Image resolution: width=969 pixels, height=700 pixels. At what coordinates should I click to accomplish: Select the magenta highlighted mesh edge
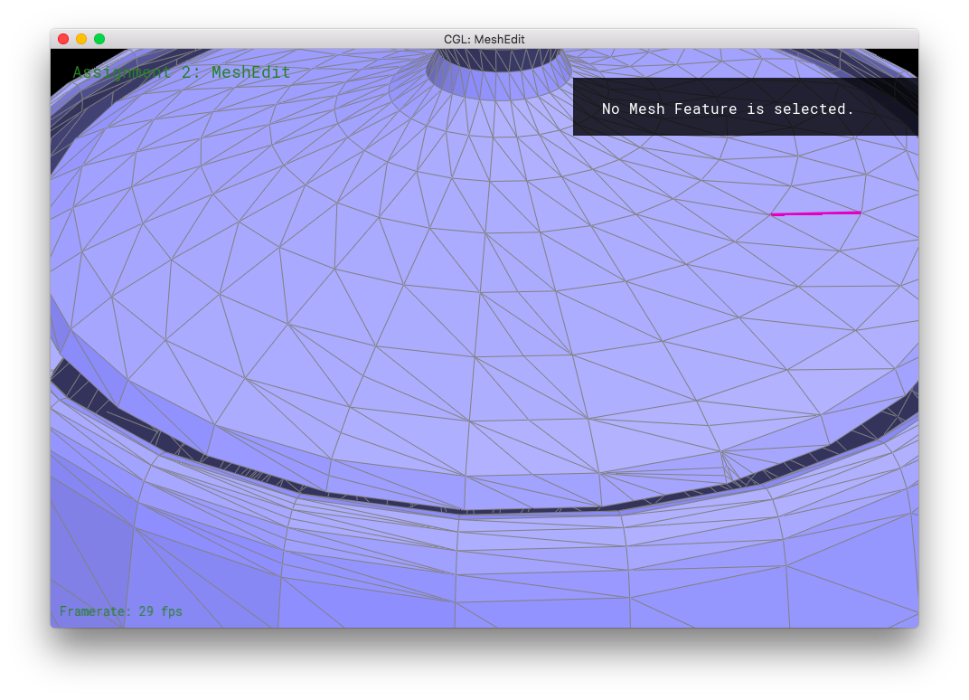(x=815, y=213)
